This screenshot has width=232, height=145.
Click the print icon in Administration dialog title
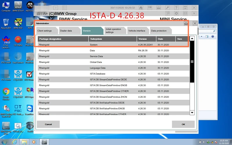pos(186,23)
